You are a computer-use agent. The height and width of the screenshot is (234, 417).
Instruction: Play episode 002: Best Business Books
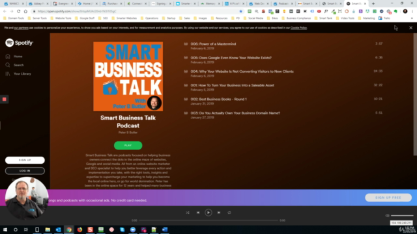tap(218, 99)
